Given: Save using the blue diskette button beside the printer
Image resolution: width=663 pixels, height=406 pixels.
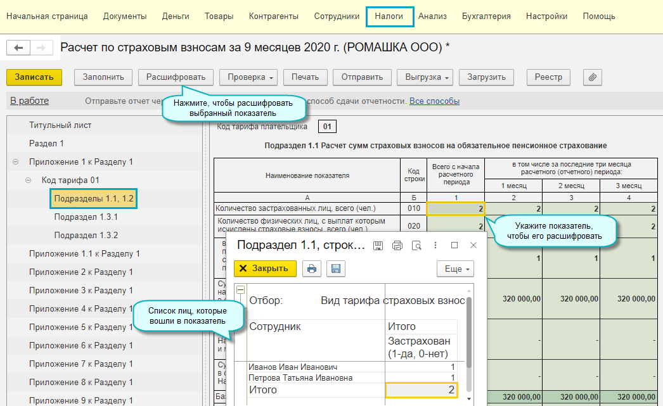Looking at the screenshot, I should [x=336, y=269].
